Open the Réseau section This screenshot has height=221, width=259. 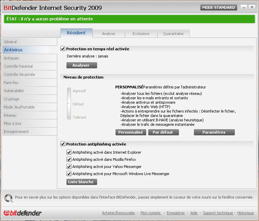30,115
